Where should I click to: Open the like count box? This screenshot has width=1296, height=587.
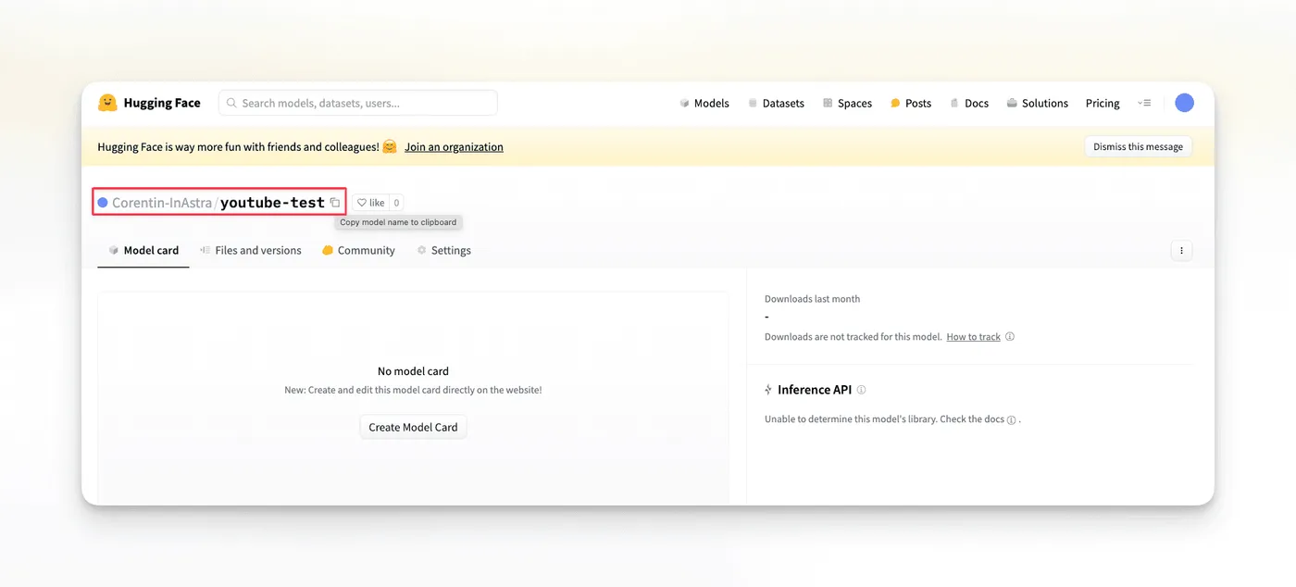point(395,203)
